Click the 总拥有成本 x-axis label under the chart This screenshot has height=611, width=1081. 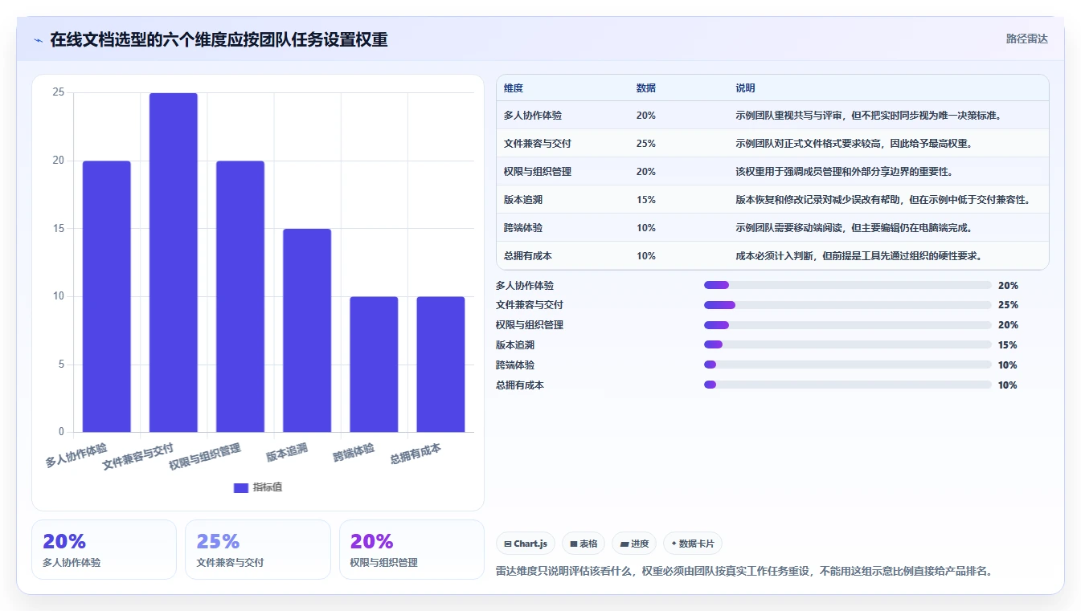[x=416, y=454]
